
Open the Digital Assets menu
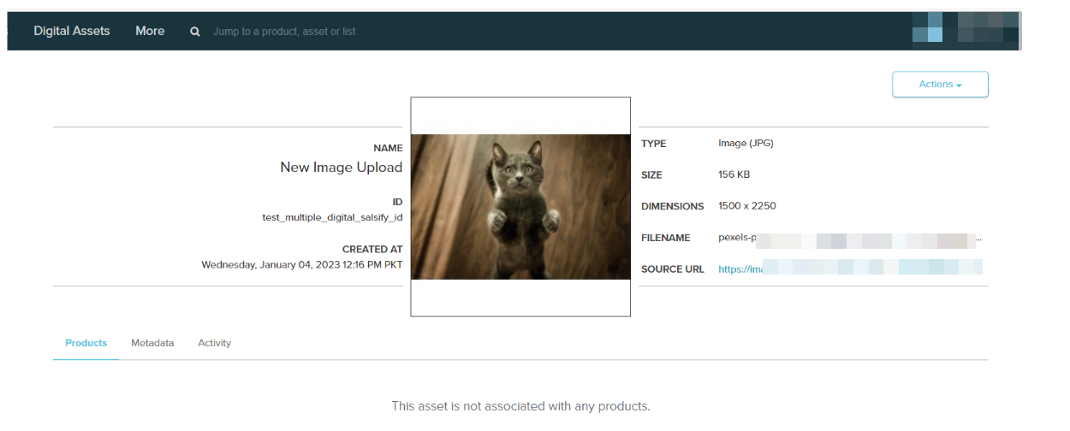pyautogui.click(x=72, y=31)
